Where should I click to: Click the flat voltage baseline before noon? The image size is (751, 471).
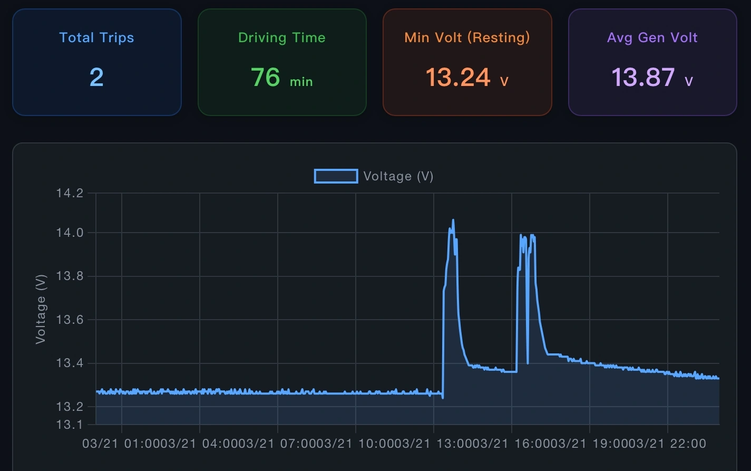237,391
